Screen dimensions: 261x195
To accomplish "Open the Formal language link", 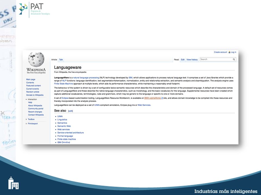I will tap(65, 136).
